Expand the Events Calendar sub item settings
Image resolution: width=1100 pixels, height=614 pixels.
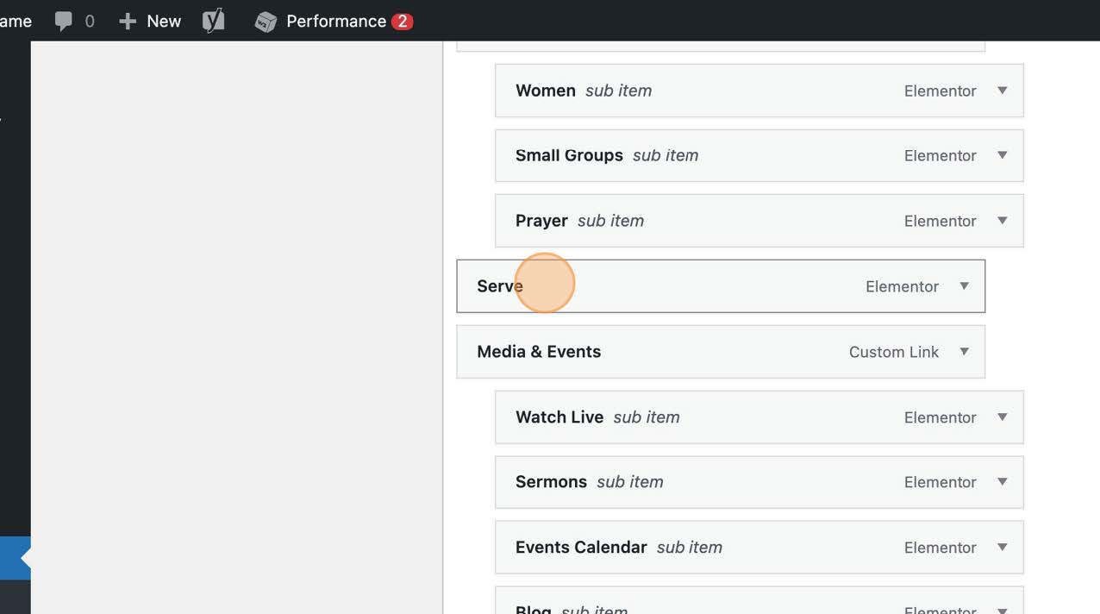tap(1002, 548)
